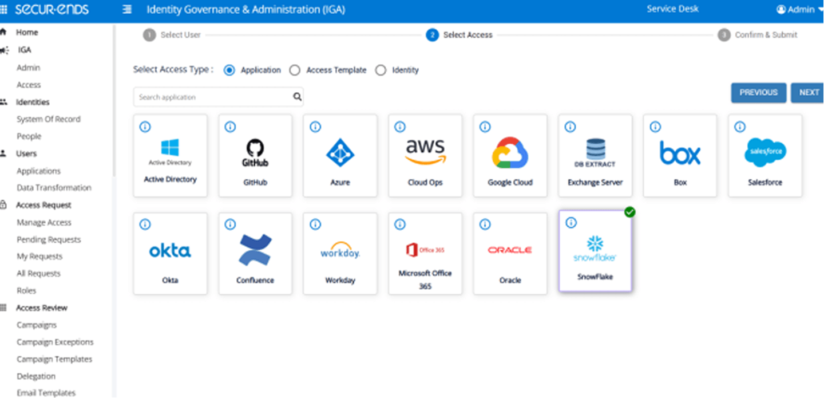Select the Application radio button
The width and height of the screenshot is (824, 398).
click(x=229, y=70)
